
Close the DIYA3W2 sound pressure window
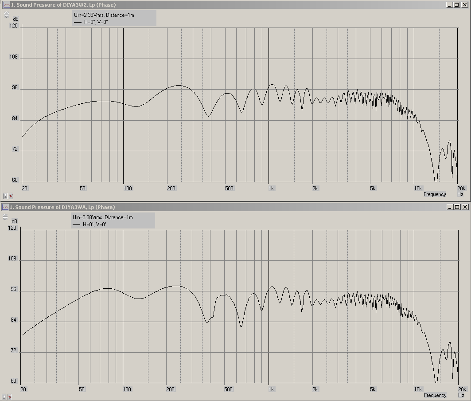click(x=465, y=5)
